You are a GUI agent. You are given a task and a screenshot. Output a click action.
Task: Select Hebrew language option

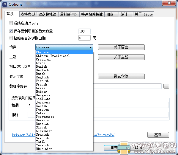pos(64,92)
